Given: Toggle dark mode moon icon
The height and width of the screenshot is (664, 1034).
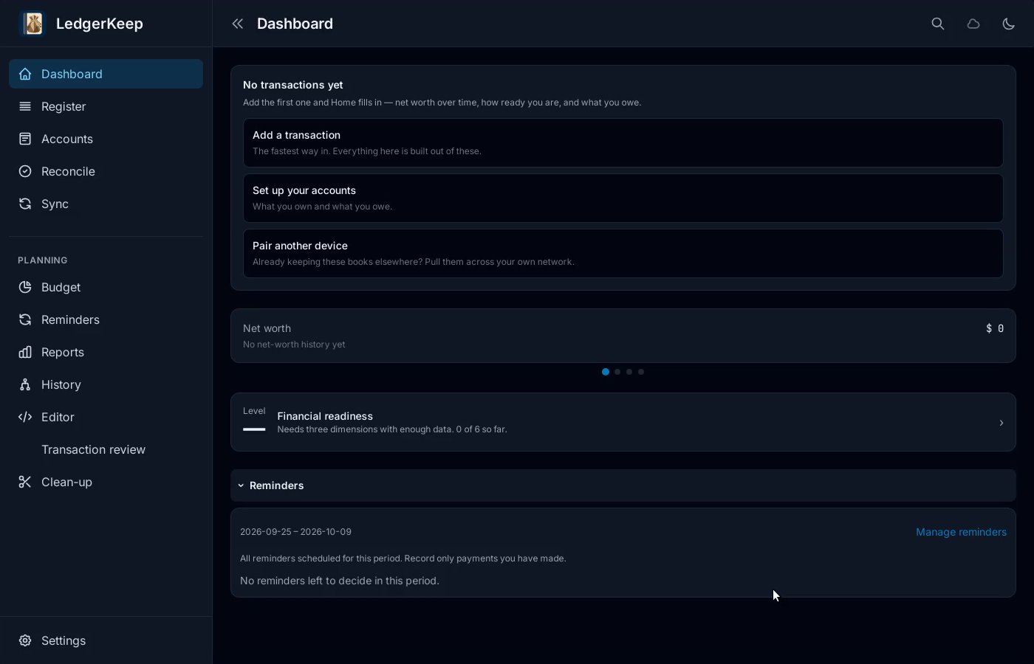Looking at the screenshot, I should click(1009, 24).
